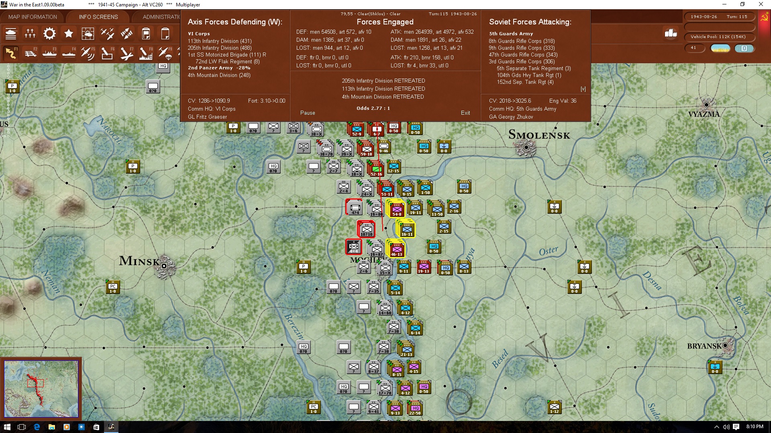Open the production gear icon
Viewport: 771px width, 433px height.
coord(49,34)
